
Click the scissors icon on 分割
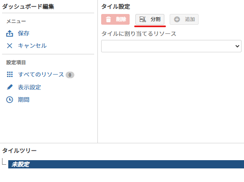[143, 19]
